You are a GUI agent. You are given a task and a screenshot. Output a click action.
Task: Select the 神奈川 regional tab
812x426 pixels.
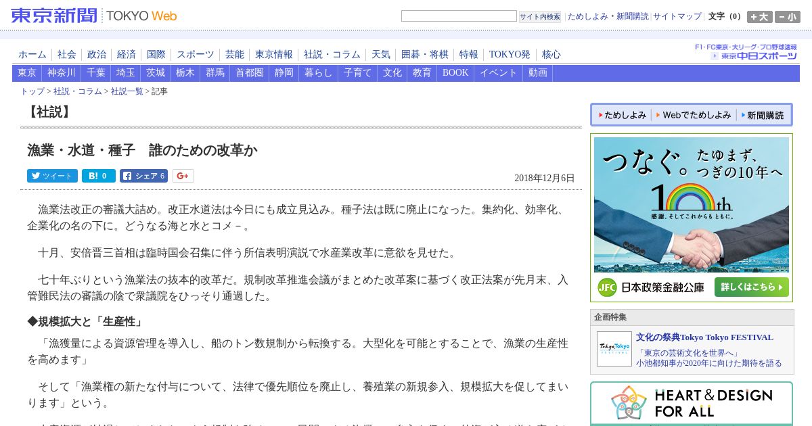62,73
